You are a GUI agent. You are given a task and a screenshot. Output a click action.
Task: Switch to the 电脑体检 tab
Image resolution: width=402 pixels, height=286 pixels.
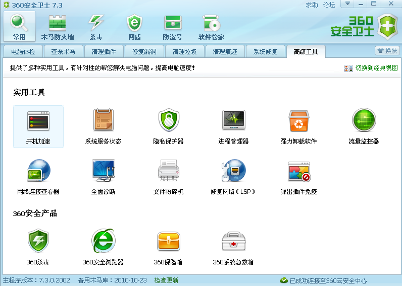(x=23, y=52)
